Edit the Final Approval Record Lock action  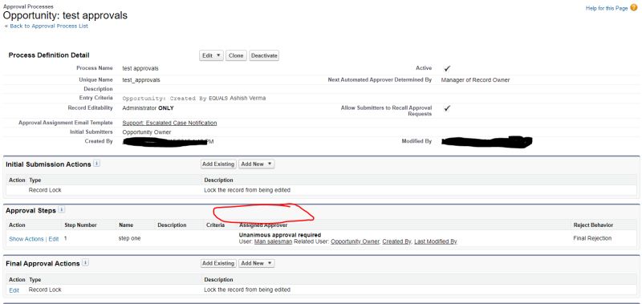click(x=14, y=290)
